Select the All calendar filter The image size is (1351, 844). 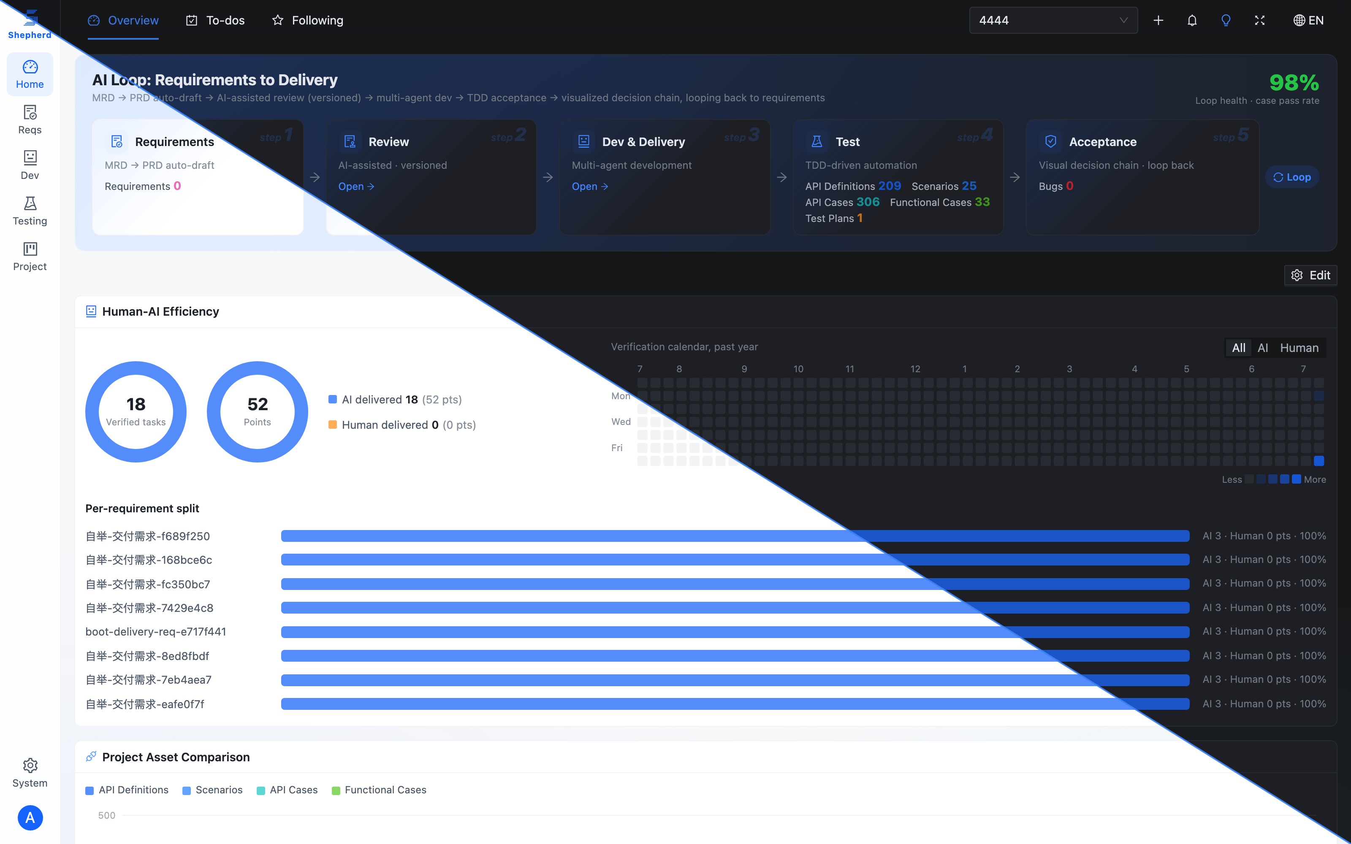click(x=1238, y=348)
